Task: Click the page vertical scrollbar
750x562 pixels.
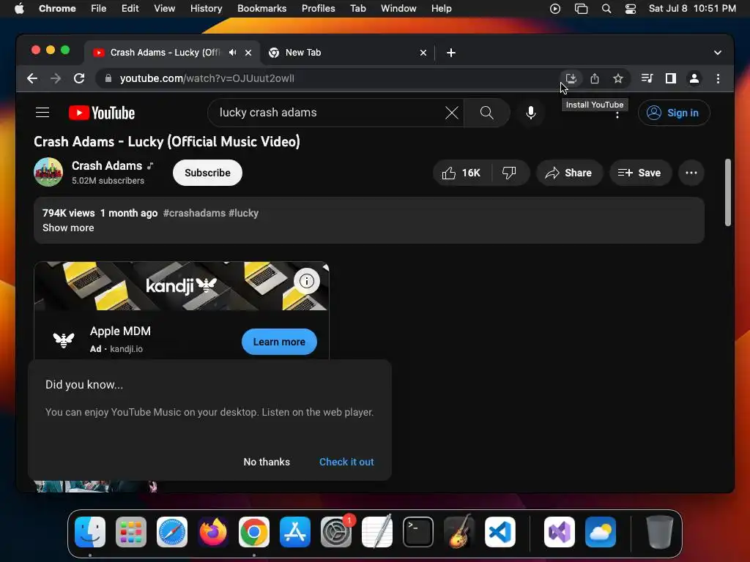Action: click(x=727, y=192)
